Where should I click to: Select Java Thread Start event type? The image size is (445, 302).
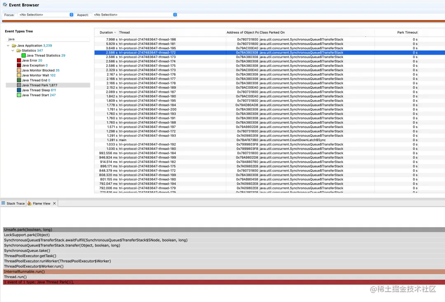(x=39, y=95)
